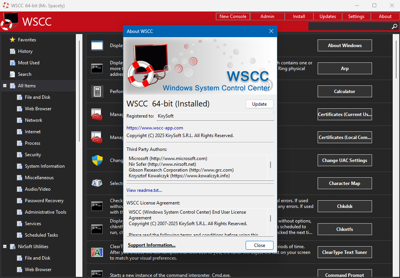Click in the top search input field

click(349, 26)
